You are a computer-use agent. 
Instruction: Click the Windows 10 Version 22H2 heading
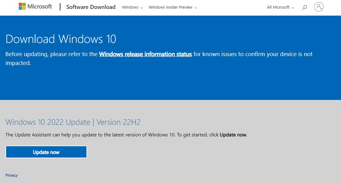click(x=73, y=122)
